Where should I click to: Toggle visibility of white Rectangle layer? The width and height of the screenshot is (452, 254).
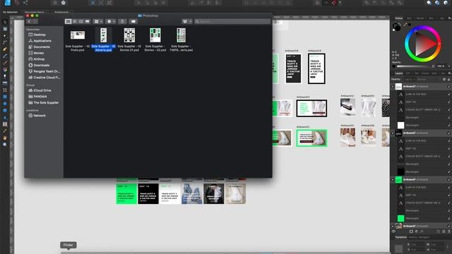pyautogui.click(x=449, y=126)
